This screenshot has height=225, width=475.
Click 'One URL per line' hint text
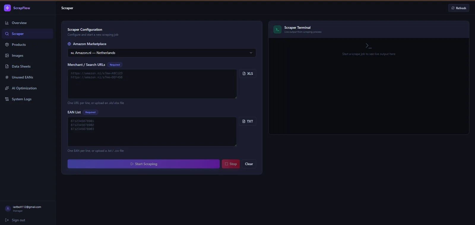(x=96, y=103)
